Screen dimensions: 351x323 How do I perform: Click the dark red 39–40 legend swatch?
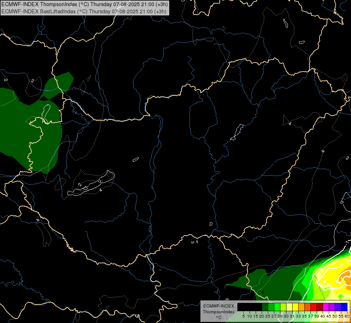click(320, 307)
